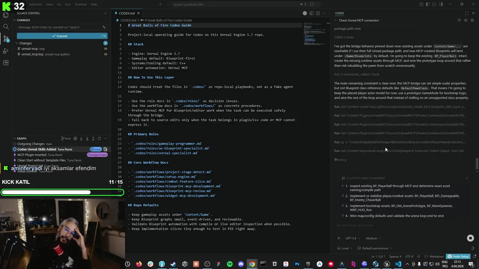The width and height of the screenshot is (479, 269).
Task: Open commit options dropdown arrow
Action: click(104, 36)
